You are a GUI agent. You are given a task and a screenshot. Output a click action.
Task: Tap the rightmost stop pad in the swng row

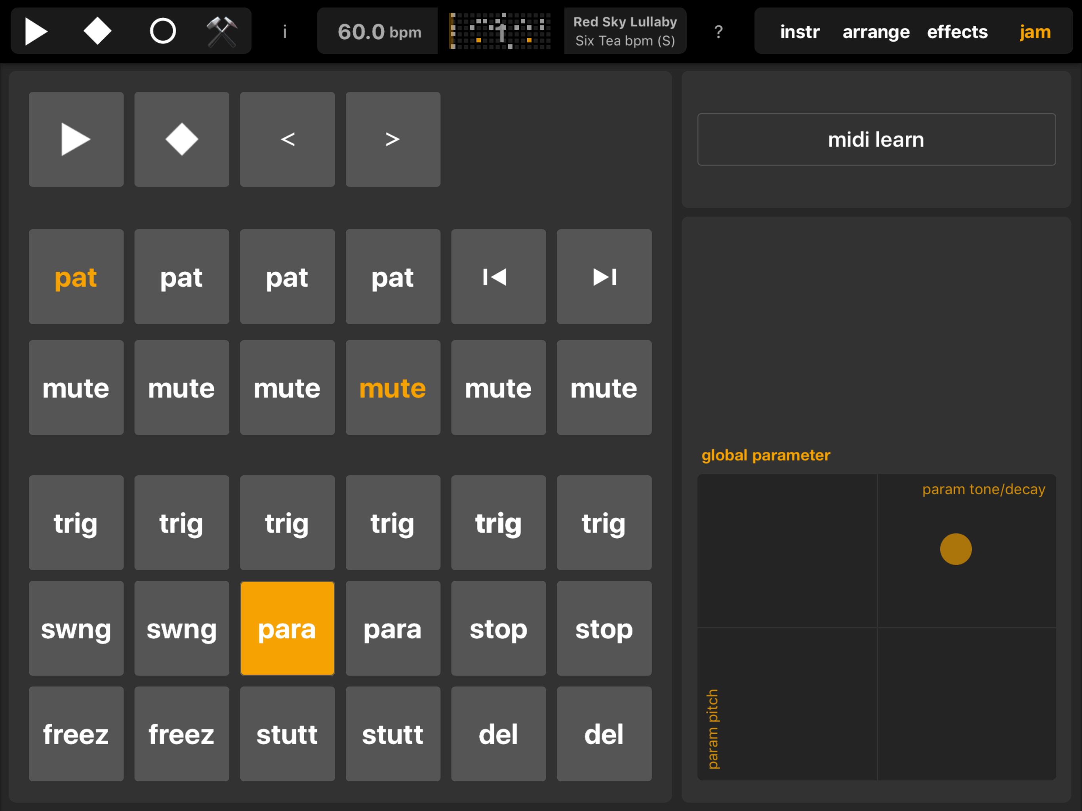[605, 628]
